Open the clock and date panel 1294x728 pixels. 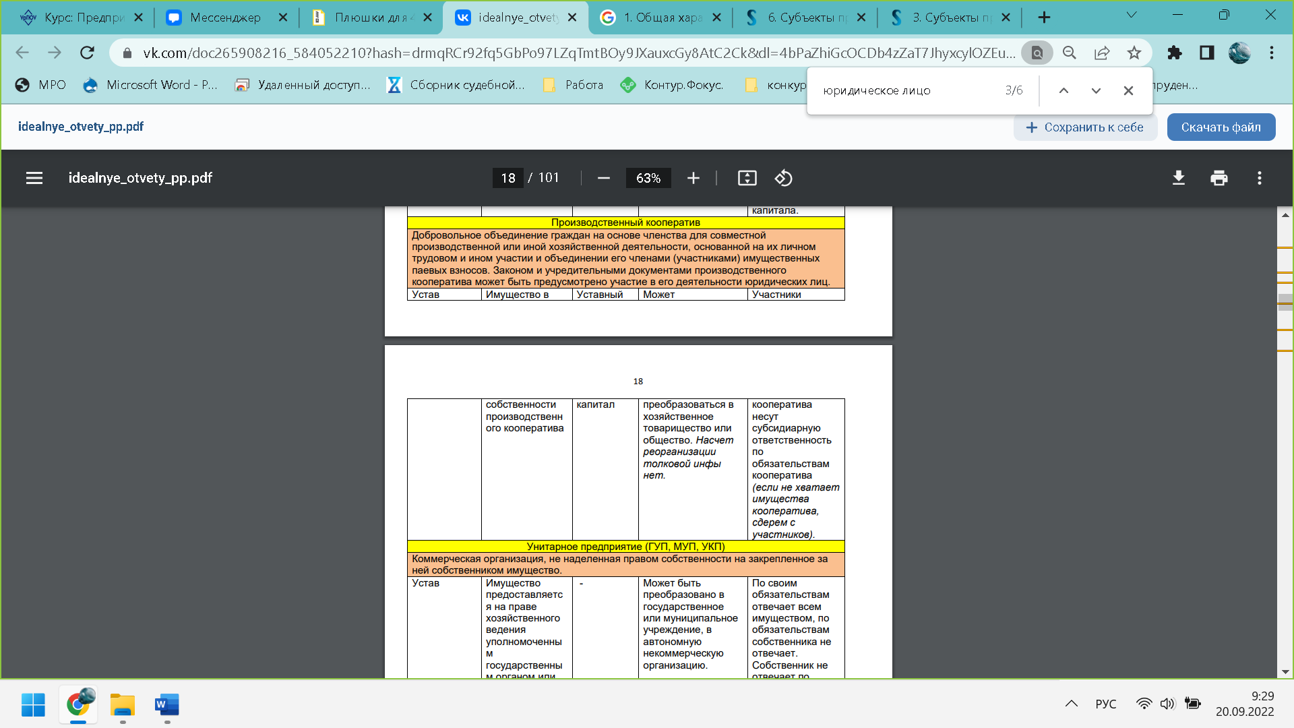pyautogui.click(x=1245, y=704)
